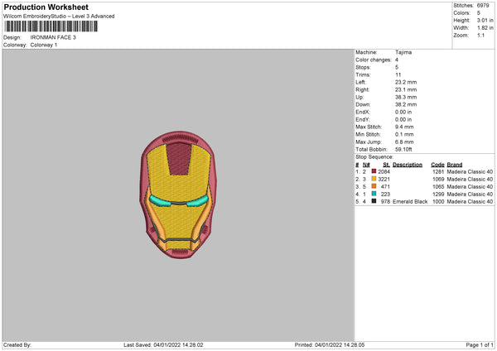This screenshot has height=351, width=497.
Task: Click thread code 1065
Action: [x=438, y=186]
